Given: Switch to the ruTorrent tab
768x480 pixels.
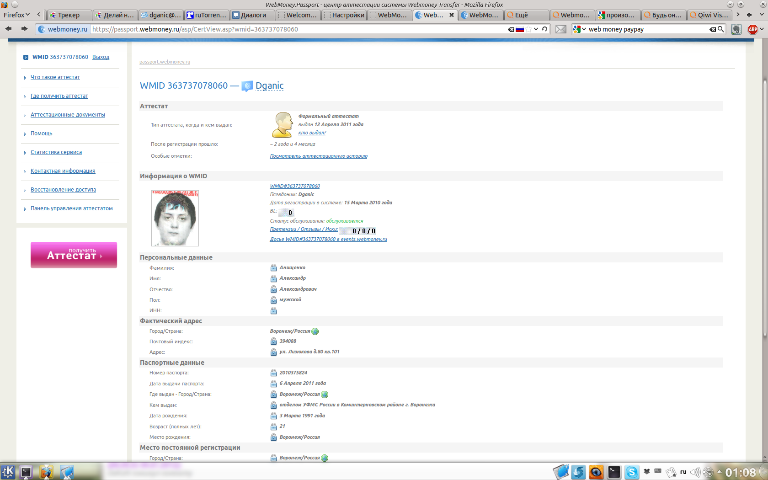Looking at the screenshot, I should (x=207, y=15).
